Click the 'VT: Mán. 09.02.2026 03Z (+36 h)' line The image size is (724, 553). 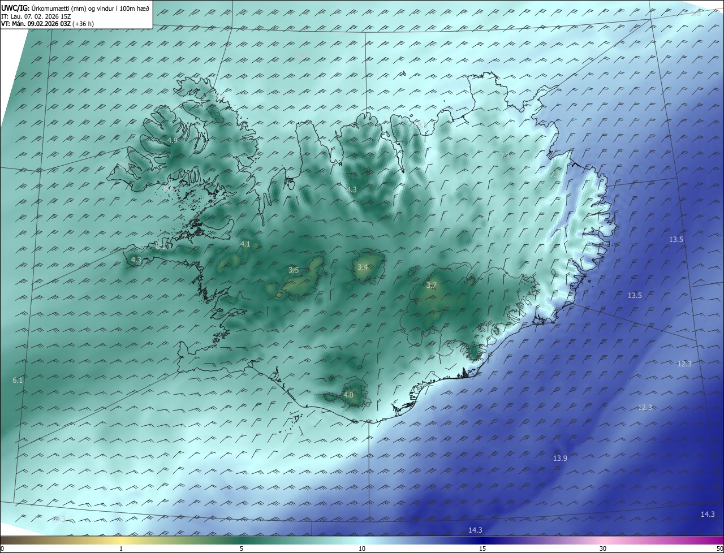click(48, 23)
